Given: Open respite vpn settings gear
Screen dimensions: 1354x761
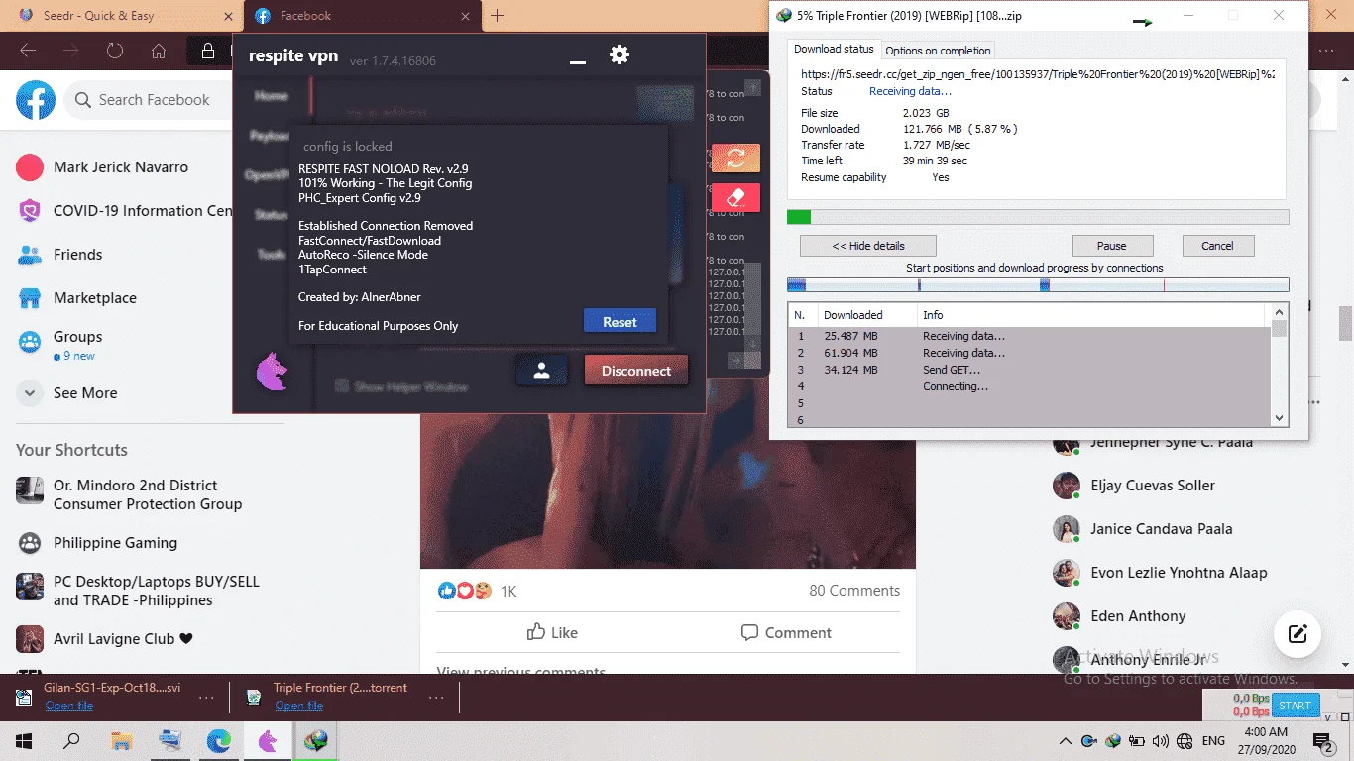Looking at the screenshot, I should tap(620, 54).
